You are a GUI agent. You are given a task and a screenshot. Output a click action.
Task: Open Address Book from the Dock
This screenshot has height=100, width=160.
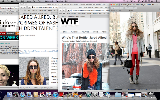coord(36,95)
